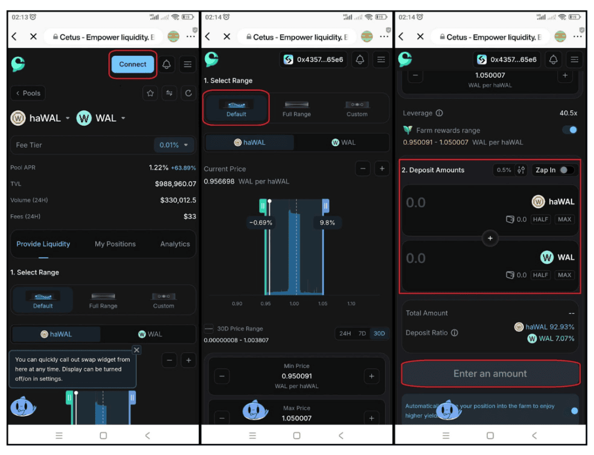Enter WAL deposit amount field
Screen dimensions: 594x455
[x=415, y=259]
